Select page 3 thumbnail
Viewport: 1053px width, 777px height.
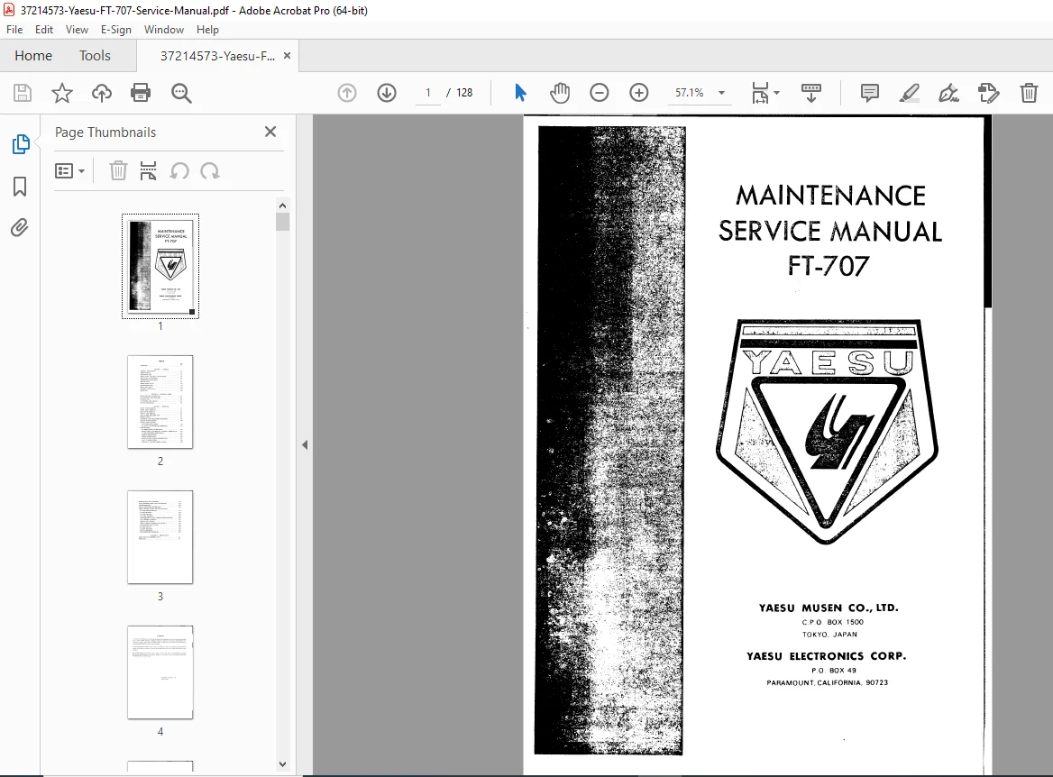(x=160, y=536)
